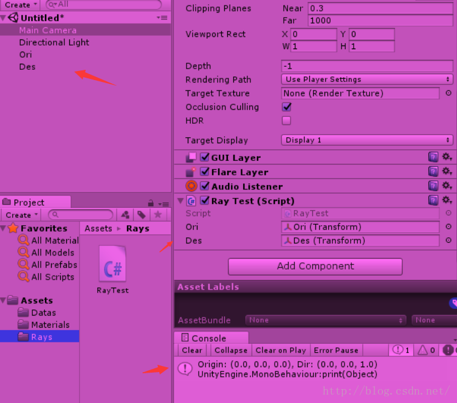Collapse the Untitled scene hierarchy

point(3,18)
